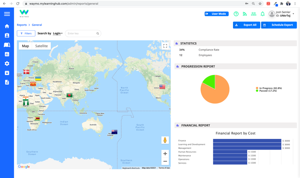Open the archive box sidebar icon
300x178 pixels.
(7, 73)
